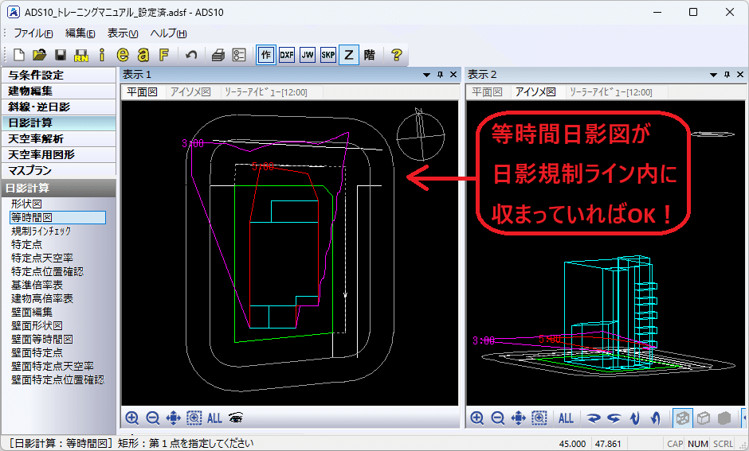Screen dimensions: 749x451
Task: Rotate the 表示2 view downward
Action: [655, 418]
